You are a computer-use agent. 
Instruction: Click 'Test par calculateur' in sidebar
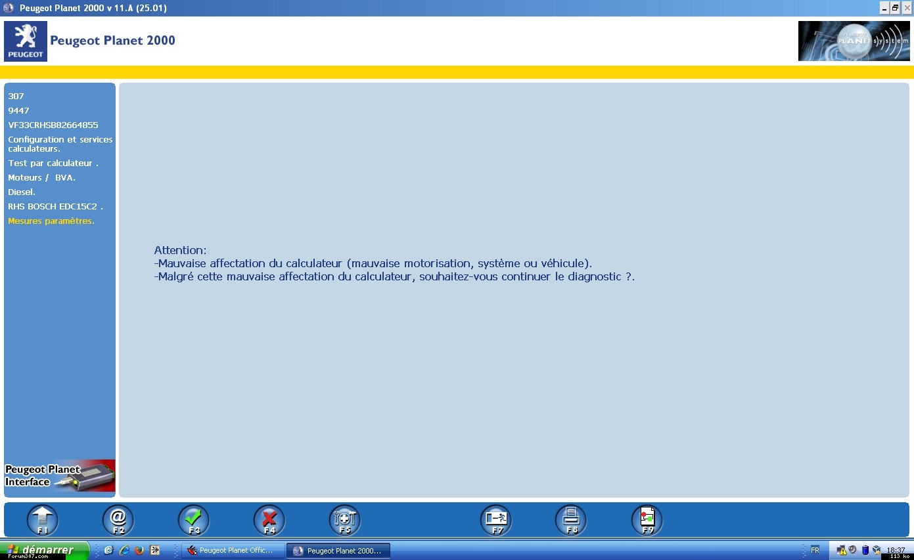[x=53, y=163]
